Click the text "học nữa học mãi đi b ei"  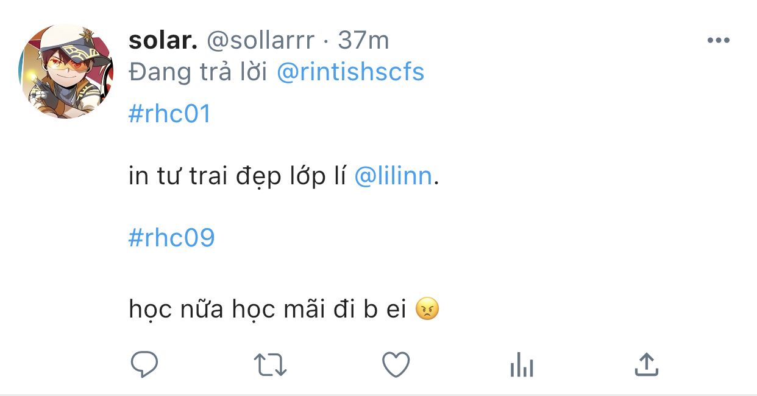pyautogui.click(x=267, y=310)
